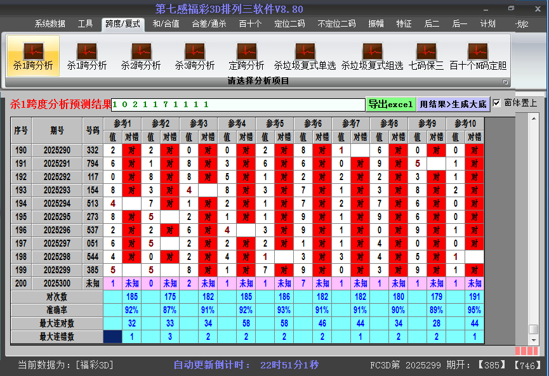Select the 杀3跨分析 icon
Image resolution: width=549 pixels, height=376 pixels.
click(x=195, y=56)
